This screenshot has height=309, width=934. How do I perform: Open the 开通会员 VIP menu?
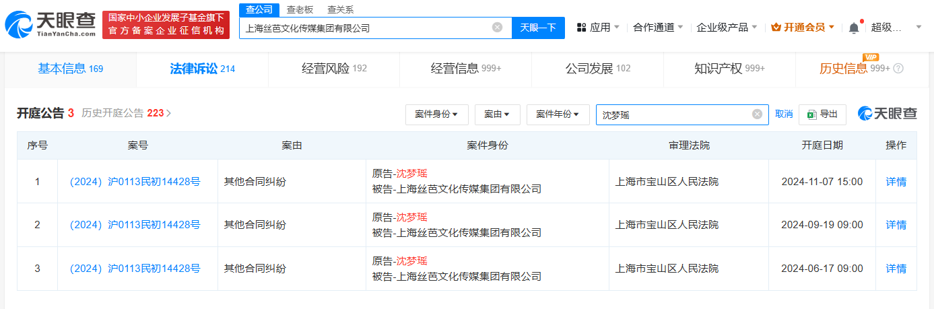(x=803, y=28)
